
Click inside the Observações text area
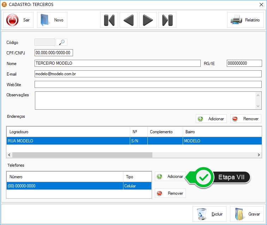pos(145,101)
